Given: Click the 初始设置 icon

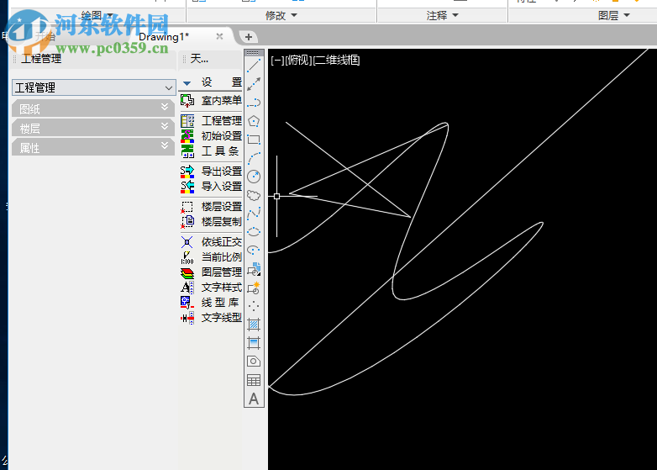Looking at the screenshot, I should [187, 136].
